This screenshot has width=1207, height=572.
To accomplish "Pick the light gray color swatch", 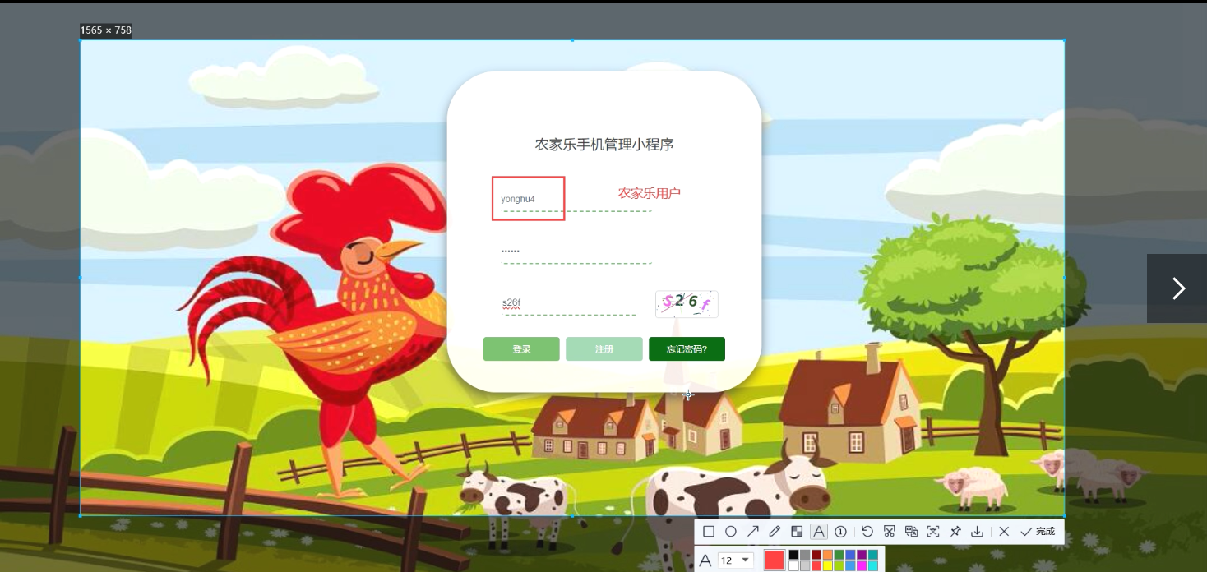I will click(x=805, y=565).
